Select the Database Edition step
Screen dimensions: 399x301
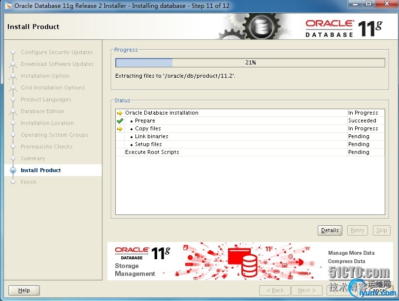[x=42, y=111]
